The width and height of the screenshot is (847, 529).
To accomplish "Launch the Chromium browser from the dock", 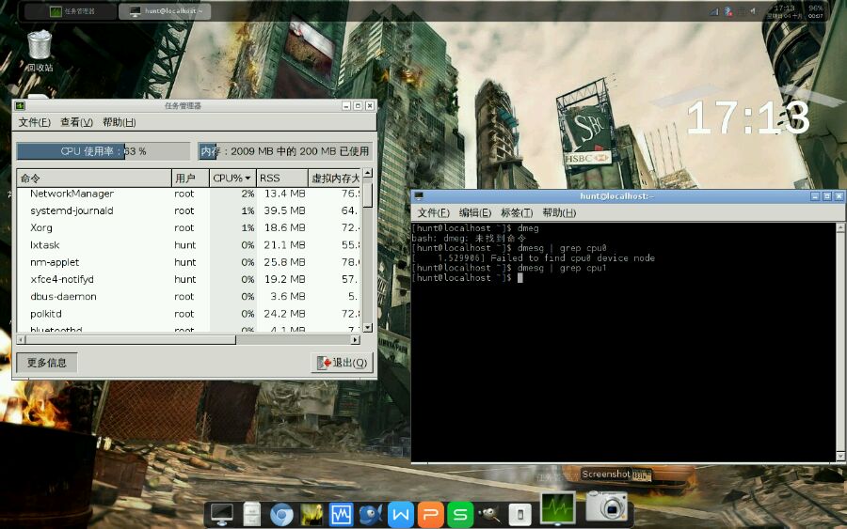I will point(281,515).
